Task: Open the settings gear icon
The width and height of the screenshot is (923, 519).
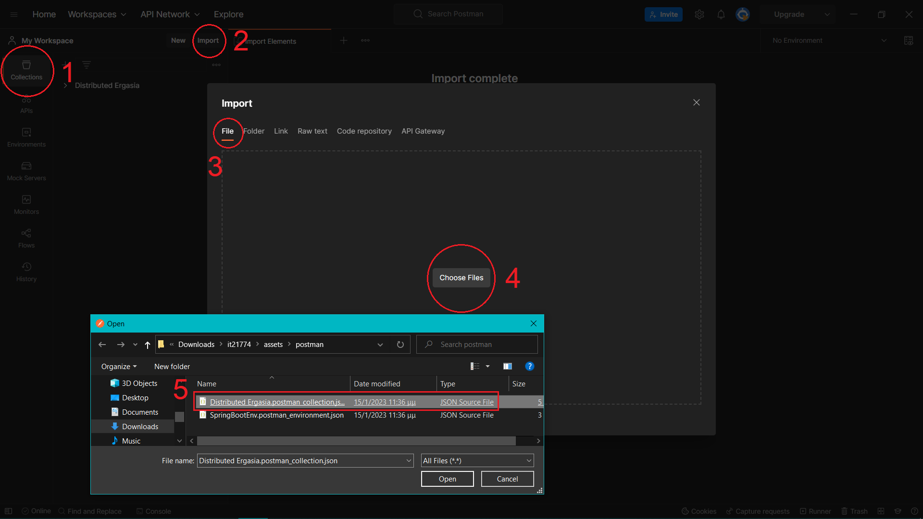Action: [x=699, y=14]
